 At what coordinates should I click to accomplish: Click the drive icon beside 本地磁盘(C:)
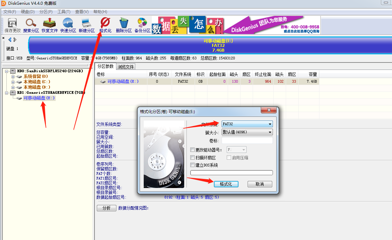click(x=19, y=82)
